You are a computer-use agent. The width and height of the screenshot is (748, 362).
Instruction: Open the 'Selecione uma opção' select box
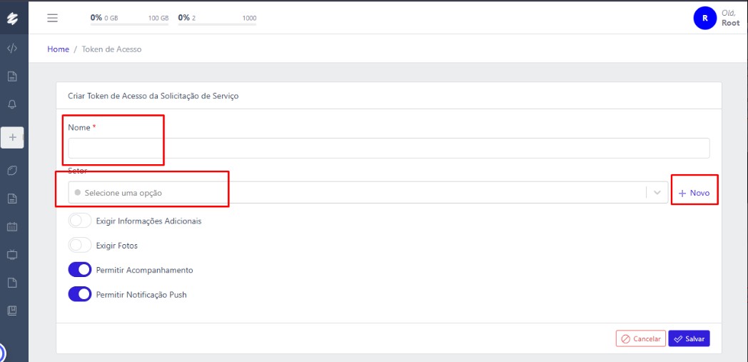coord(357,193)
